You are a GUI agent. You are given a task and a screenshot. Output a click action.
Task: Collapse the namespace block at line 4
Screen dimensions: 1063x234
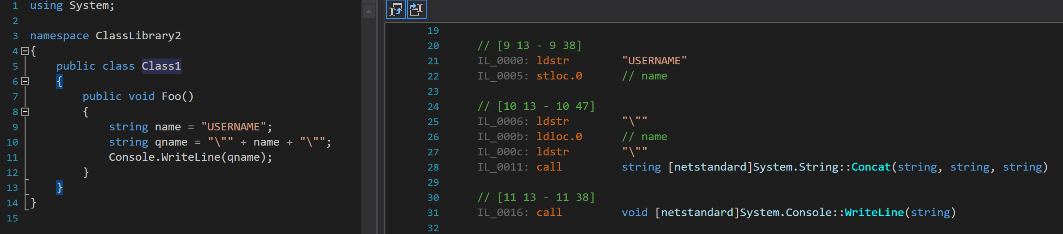coord(25,51)
